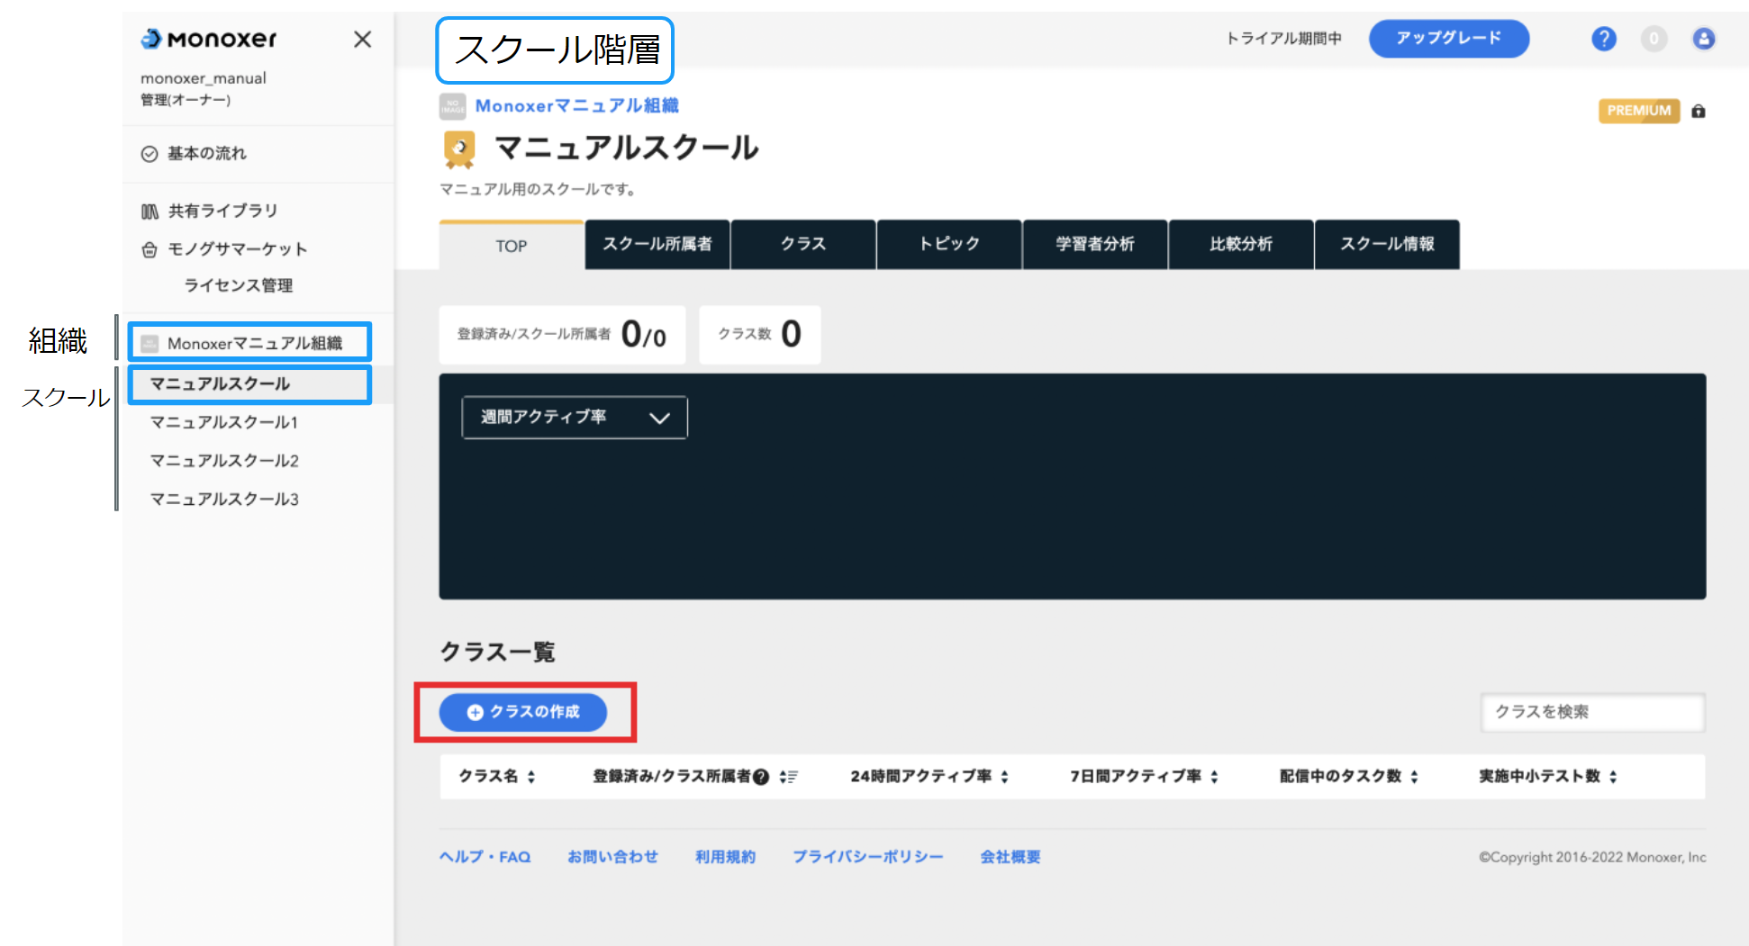1749x946 pixels.
Task: Open ライセンス管理 in the sidebar
Action: [239, 285]
